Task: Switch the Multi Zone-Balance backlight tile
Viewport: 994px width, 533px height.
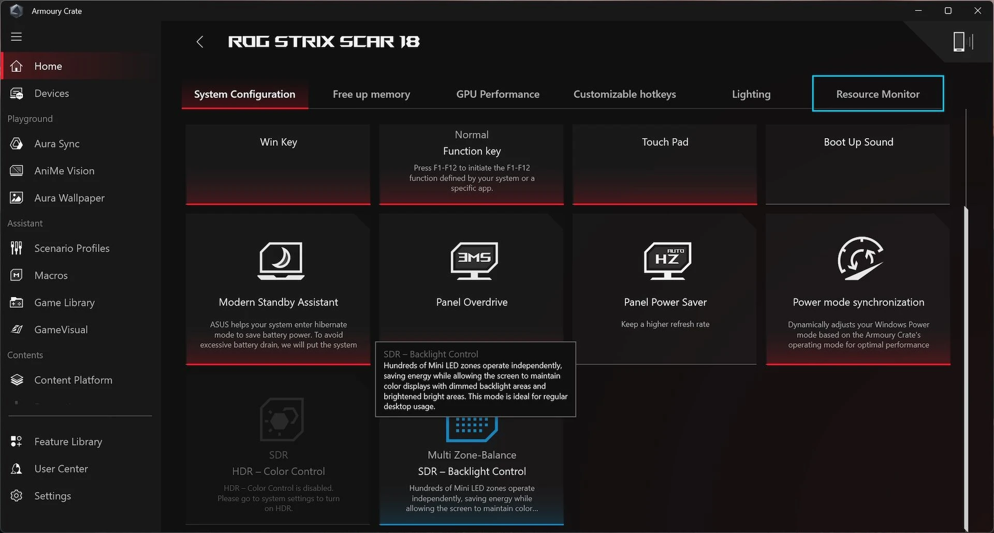Action: (471, 472)
